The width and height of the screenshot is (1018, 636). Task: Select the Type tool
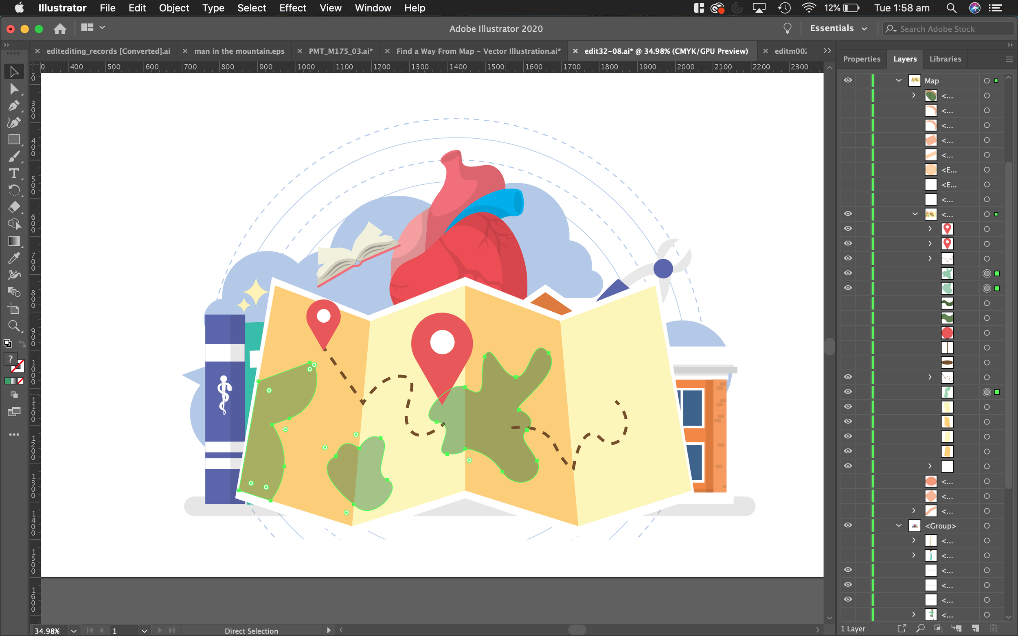(x=14, y=173)
